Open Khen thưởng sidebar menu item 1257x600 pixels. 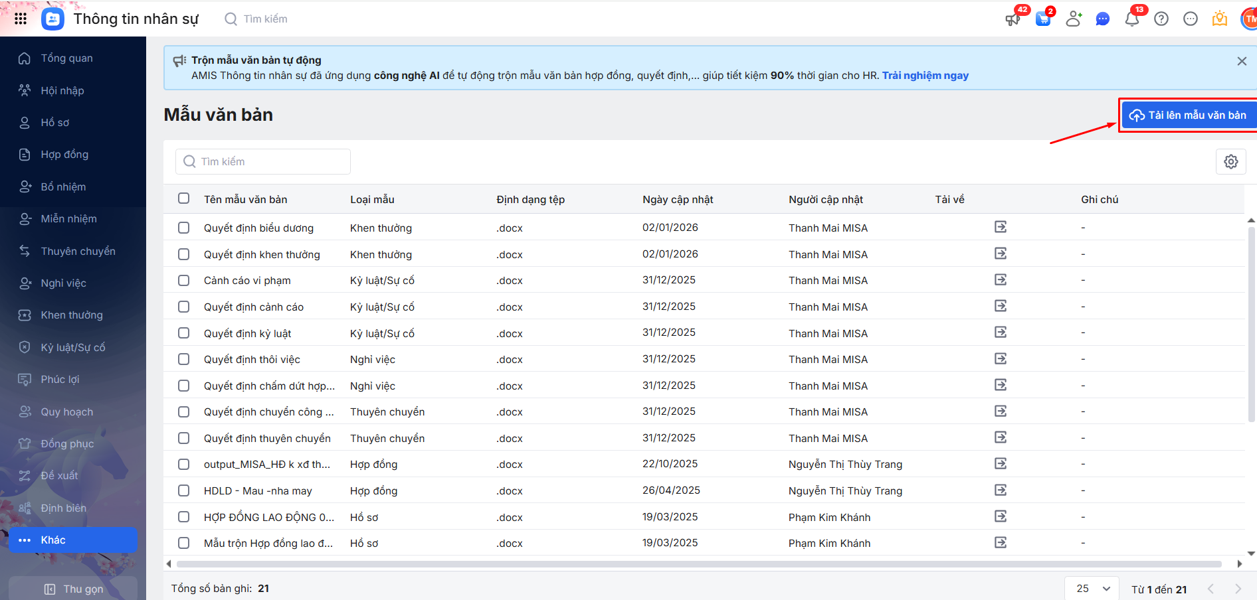coord(72,315)
